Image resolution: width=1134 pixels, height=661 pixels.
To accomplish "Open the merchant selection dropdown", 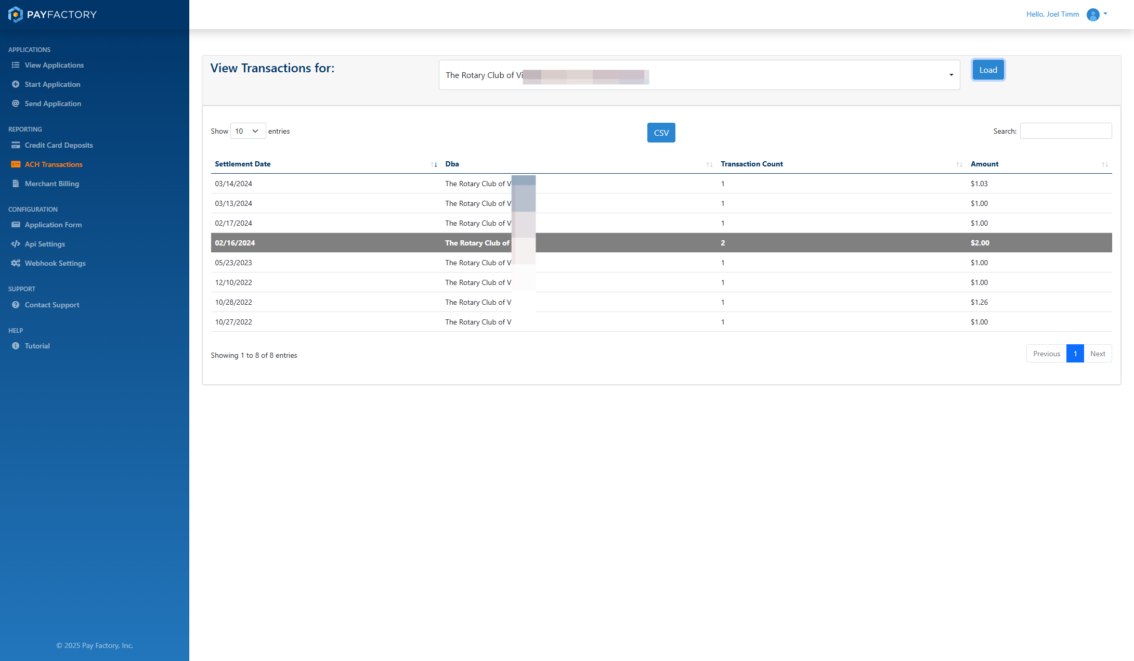I will pos(699,75).
